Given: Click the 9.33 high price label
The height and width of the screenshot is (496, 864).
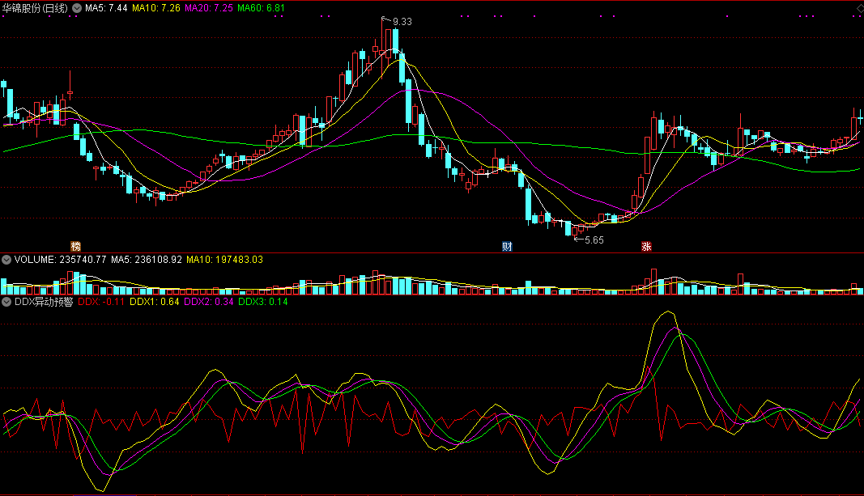Looking at the screenshot, I should tap(402, 22).
